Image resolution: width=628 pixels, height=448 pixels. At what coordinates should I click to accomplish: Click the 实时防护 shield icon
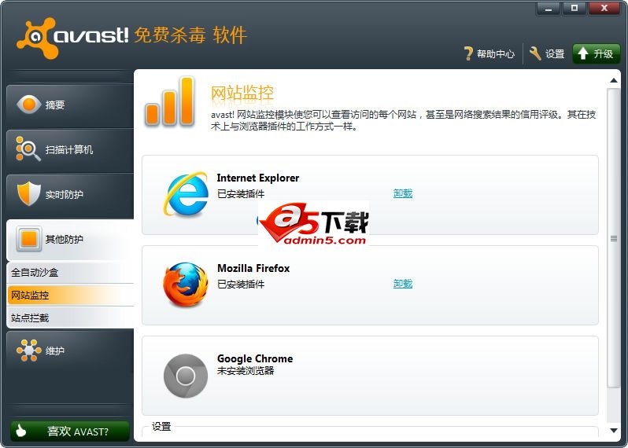[x=29, y=193]
